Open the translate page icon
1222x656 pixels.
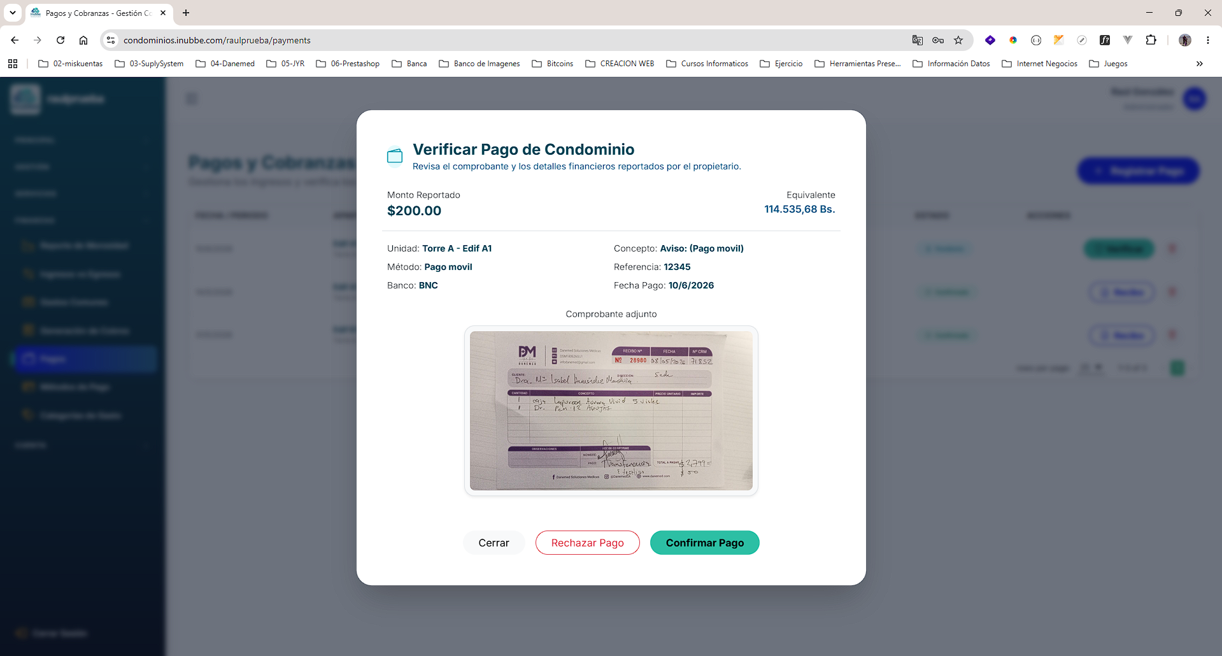918,40
